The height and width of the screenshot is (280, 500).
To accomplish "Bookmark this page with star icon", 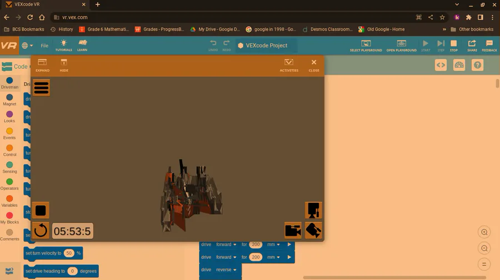I will click(442, 17).
